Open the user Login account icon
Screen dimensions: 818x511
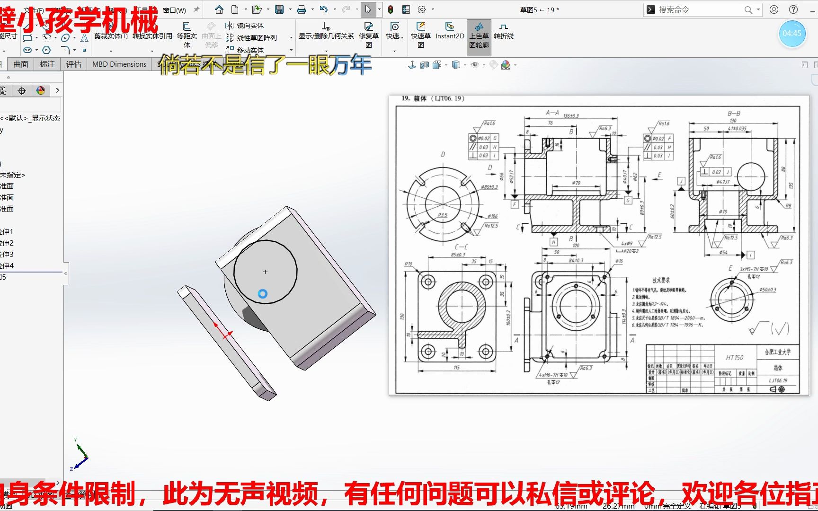[774, 9]
